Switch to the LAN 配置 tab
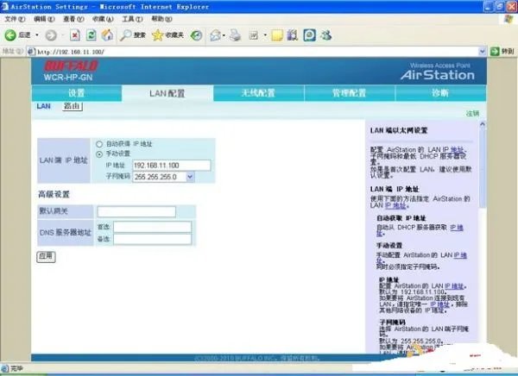Screen dimensions: 518x376 point(167,93)
